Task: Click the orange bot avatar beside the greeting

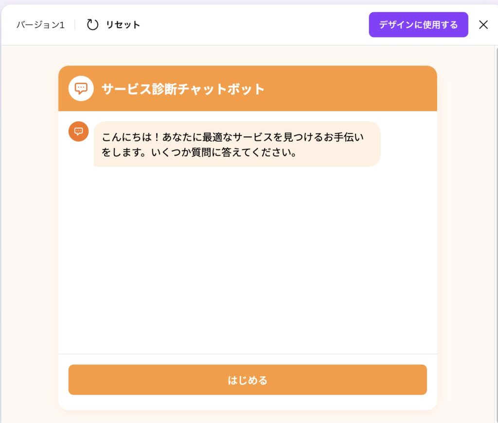Action: [x=78, y=131]
